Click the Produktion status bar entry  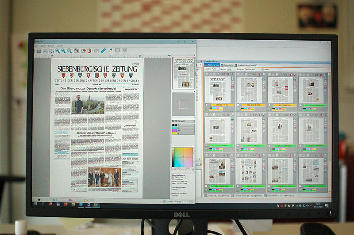click(x=279, y=196)
